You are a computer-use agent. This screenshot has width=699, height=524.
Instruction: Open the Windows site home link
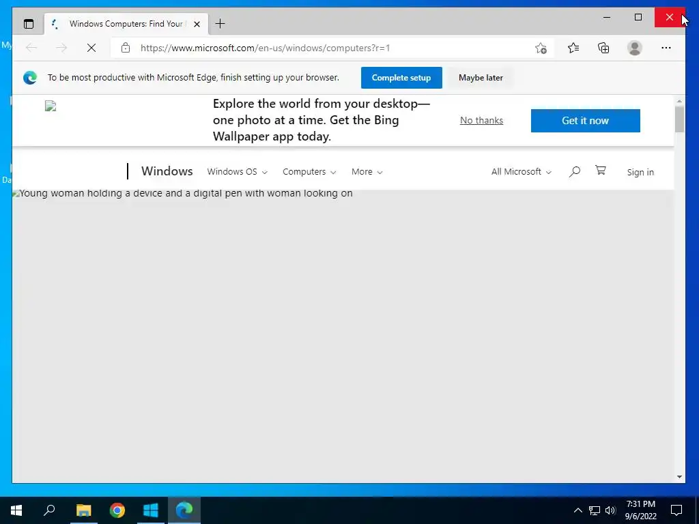[167, 171]
